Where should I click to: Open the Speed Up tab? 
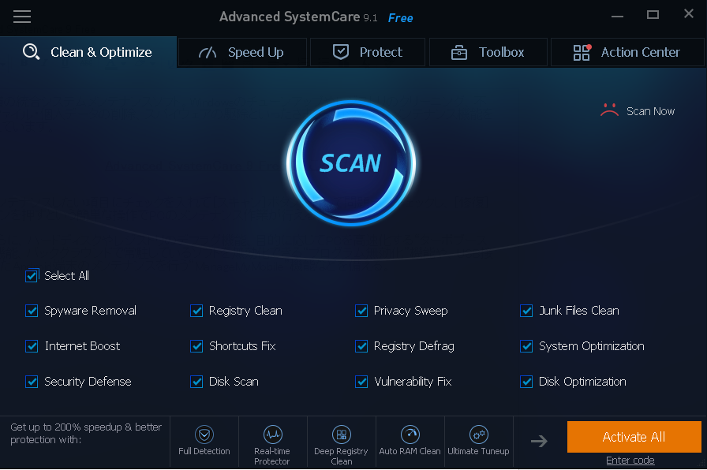tap(242, 52)
